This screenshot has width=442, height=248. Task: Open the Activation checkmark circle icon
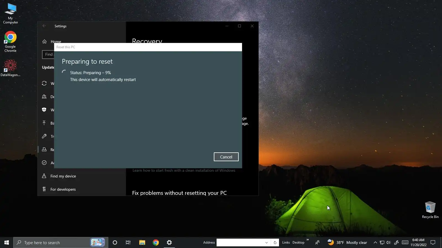pos(44,163)
